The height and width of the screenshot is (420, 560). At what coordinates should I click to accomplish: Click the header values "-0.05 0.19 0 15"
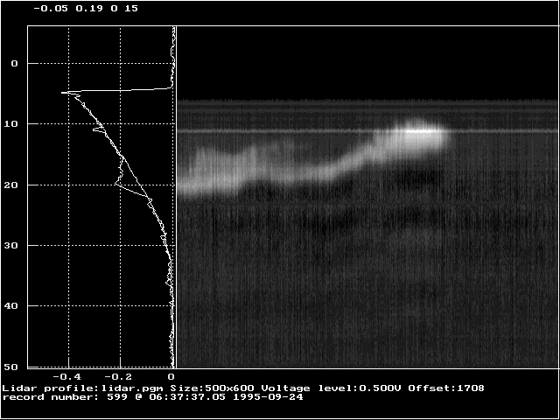86,9
